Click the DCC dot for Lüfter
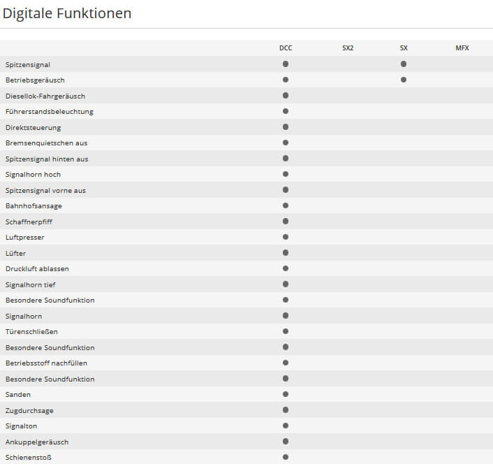The width and height of the screenshot is (493, 464). coord(286,253)
